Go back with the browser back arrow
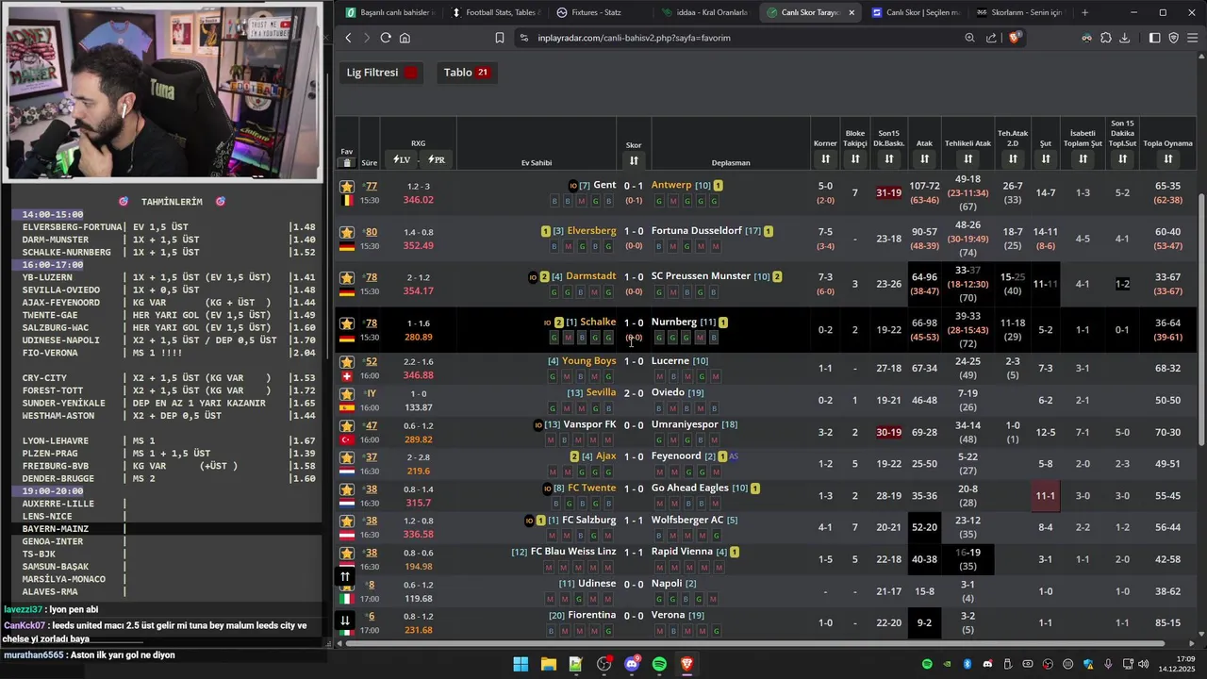The height and width of the screenshot is (679, 1207). click(348, 38)
